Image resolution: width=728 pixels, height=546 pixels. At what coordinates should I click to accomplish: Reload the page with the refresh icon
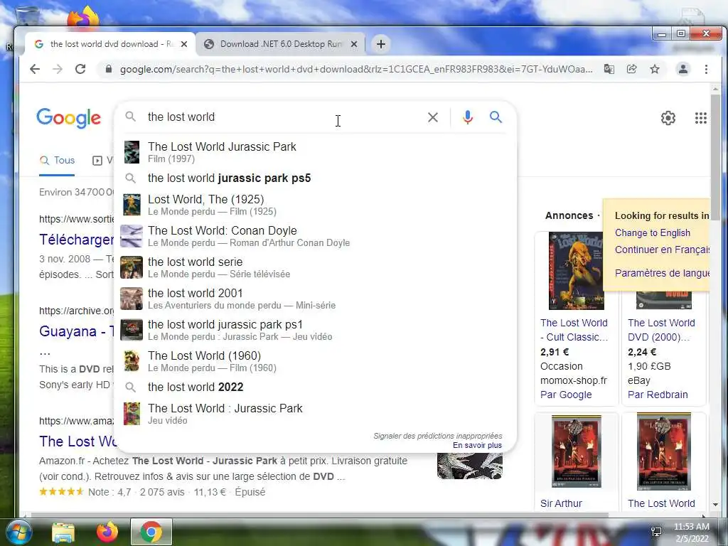[80, 69]
